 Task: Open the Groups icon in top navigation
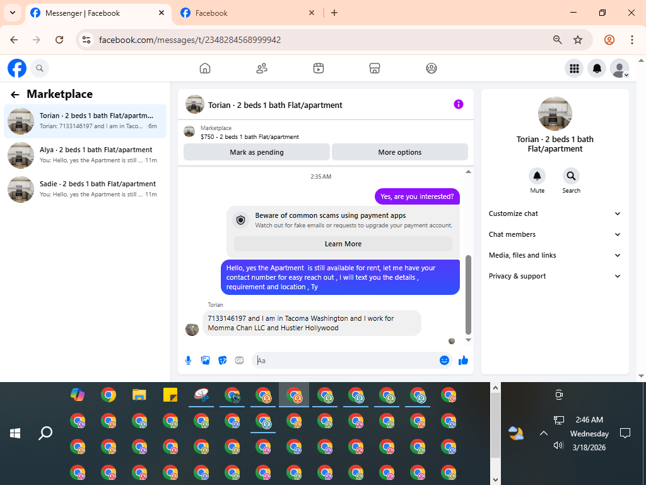(x=432, y=68)
